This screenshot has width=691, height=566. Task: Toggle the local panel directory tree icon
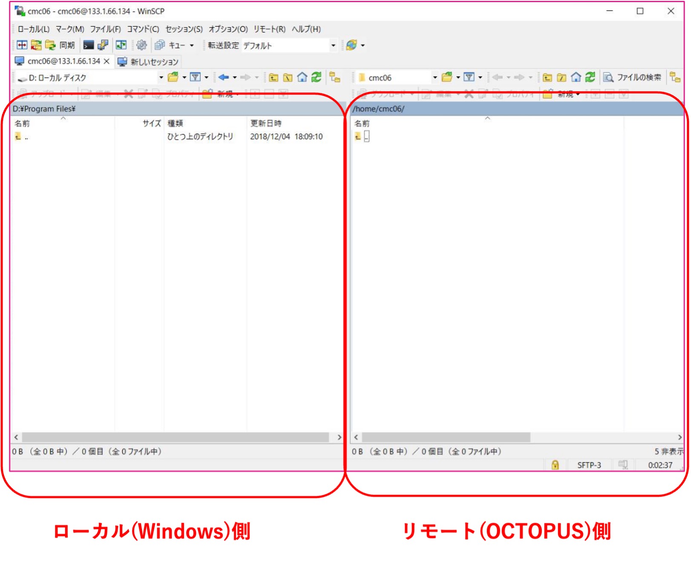tap(335, 77)
